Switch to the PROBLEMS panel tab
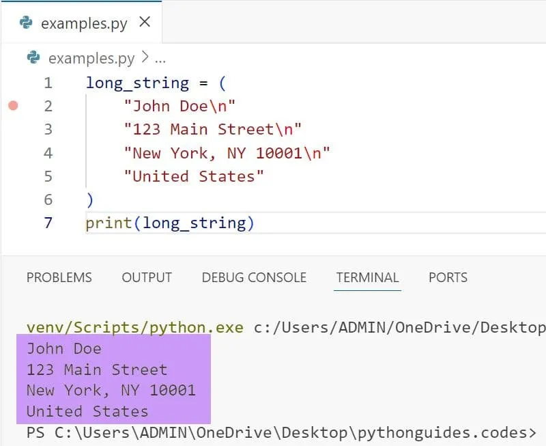 point(59,277)
